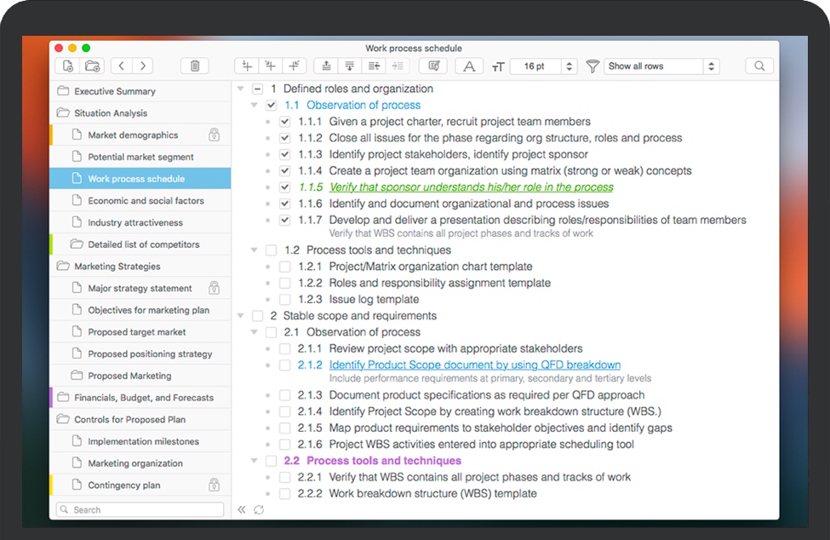This screenshot has height=540, width=830.
Task: Uncheck the checkbox for row 1.1.3
Action: click(284, 153)
